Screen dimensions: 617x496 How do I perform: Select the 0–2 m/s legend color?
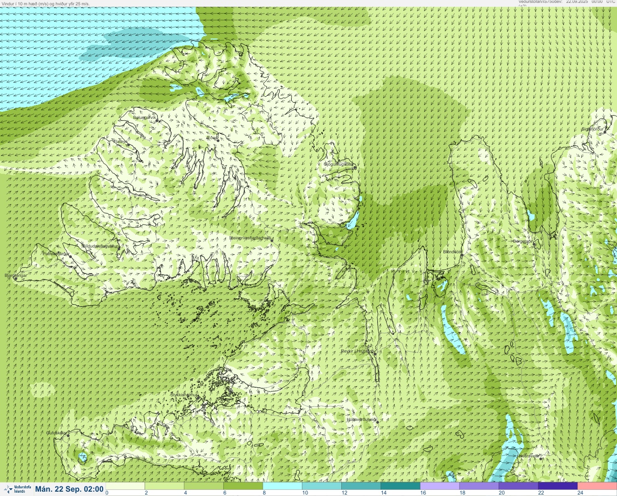point(125,486)
